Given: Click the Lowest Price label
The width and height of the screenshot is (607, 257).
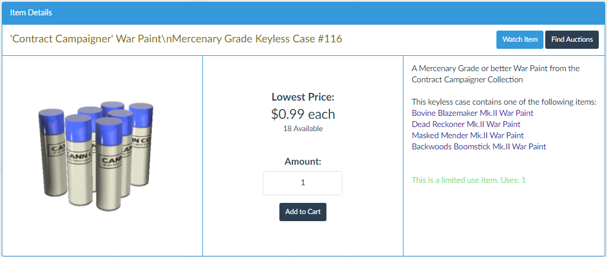Looking at the screenshot, I should point(302,97).
